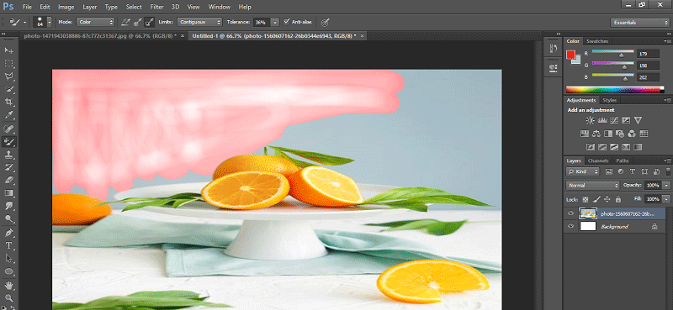Add a Curves adjustment
This screenshot has width=673, height=310.
click(x=614, y=120)
